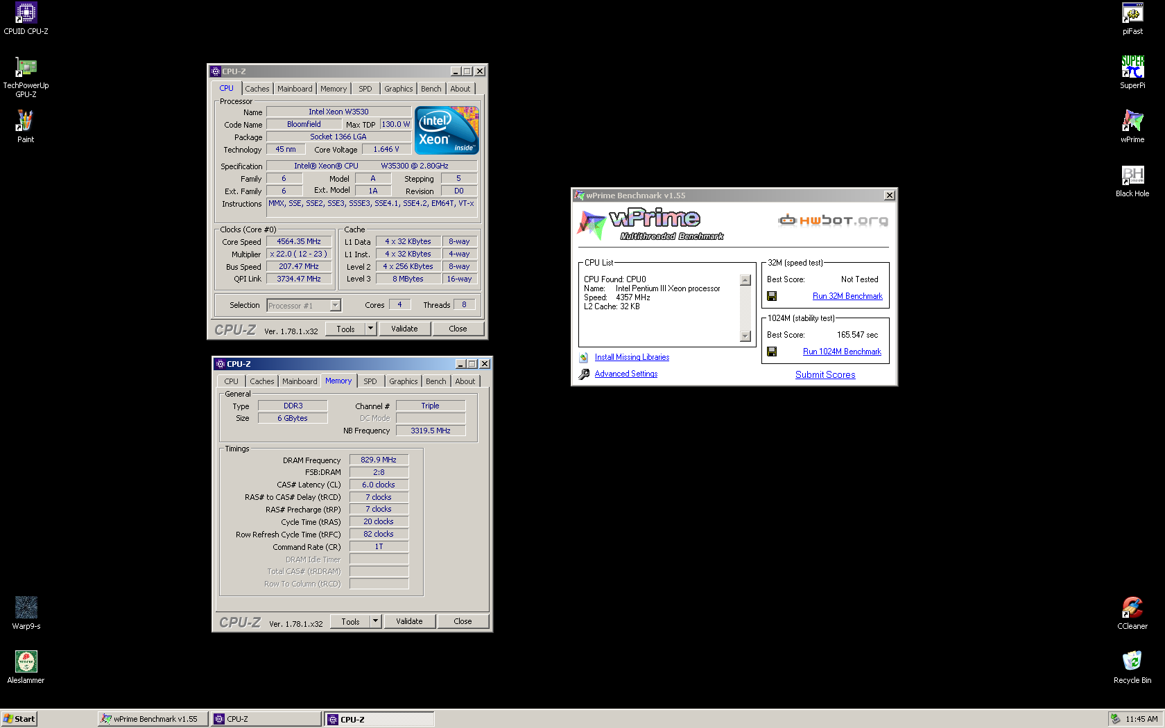Click Validate in Memory CPU-Z window

409,621
